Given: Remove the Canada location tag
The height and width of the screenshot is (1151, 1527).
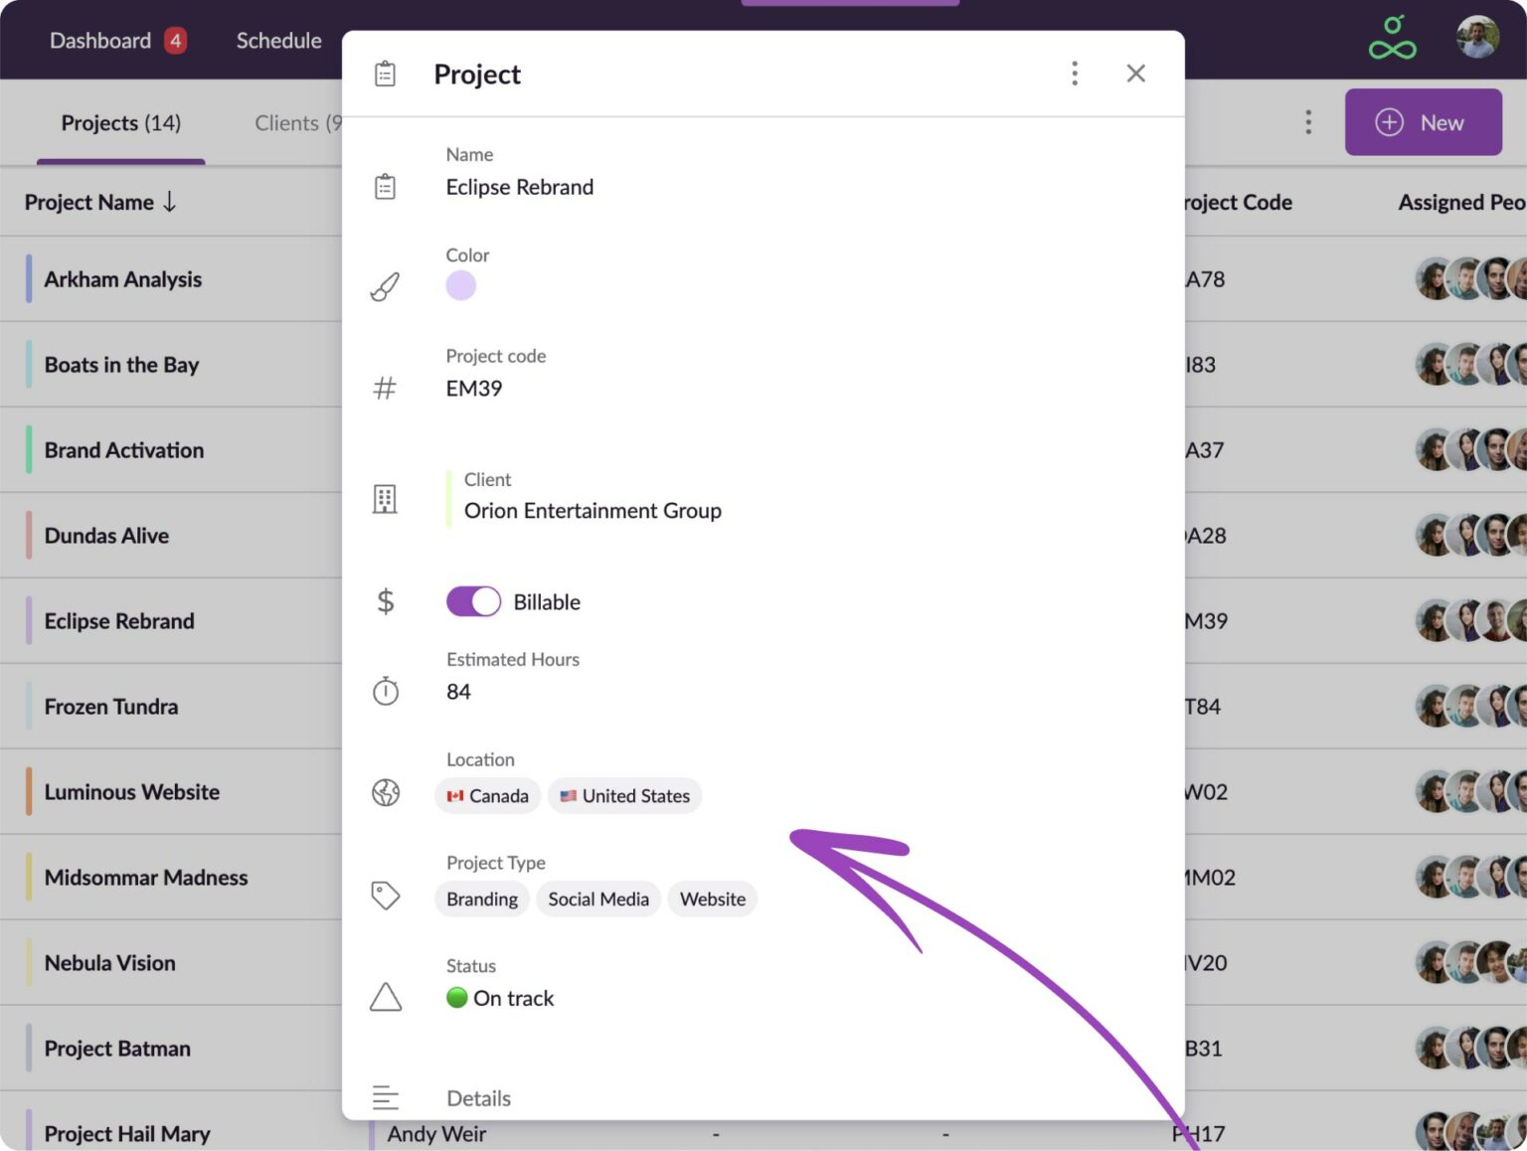Looking at the screenshot, I should (487, 795).
